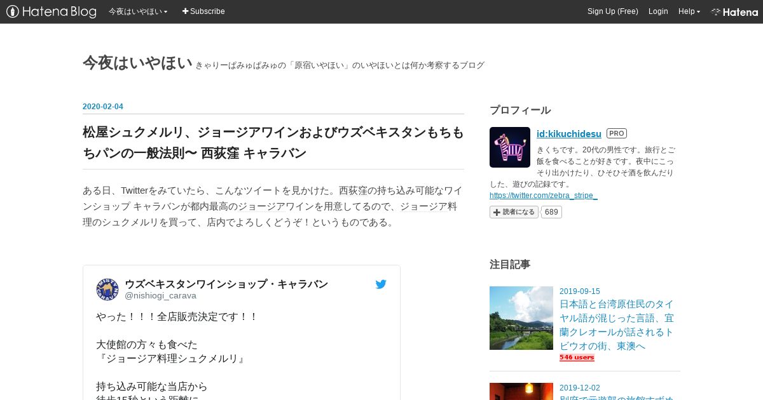Open the 2019-09-15 featured article thumbnail
The image size is (763, 400).
click(521, 318)
